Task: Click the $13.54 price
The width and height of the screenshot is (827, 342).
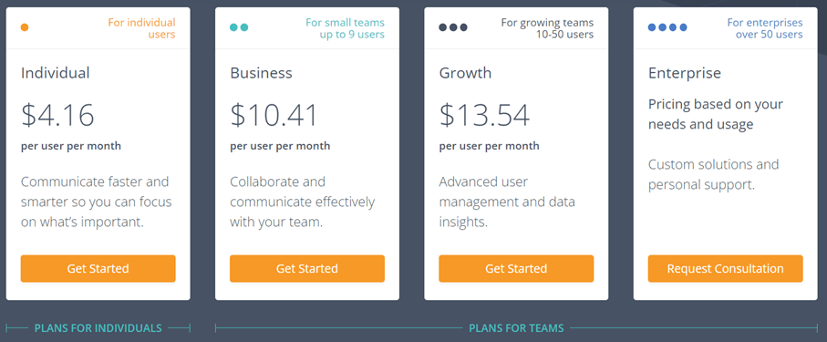Action: tap(484, 115)
